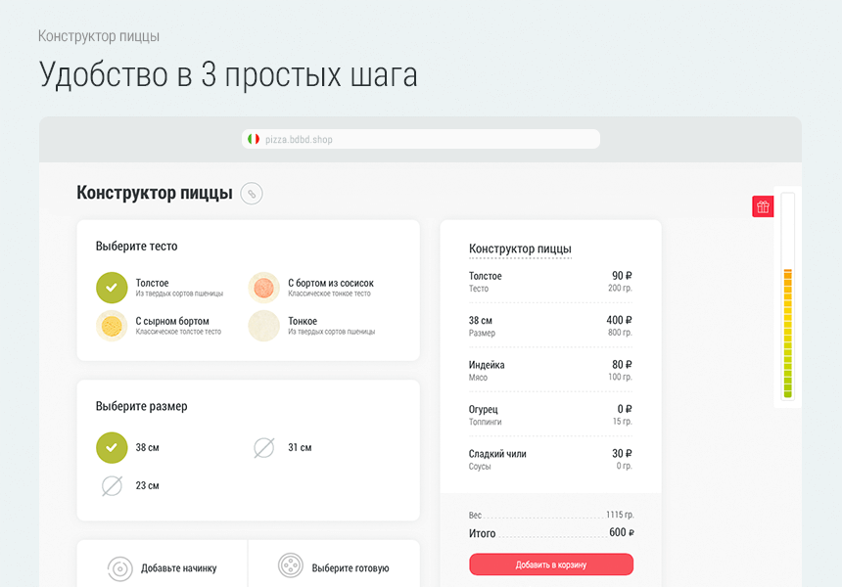Click the cheese crust dough thumbnail icon

coord(113,325)
